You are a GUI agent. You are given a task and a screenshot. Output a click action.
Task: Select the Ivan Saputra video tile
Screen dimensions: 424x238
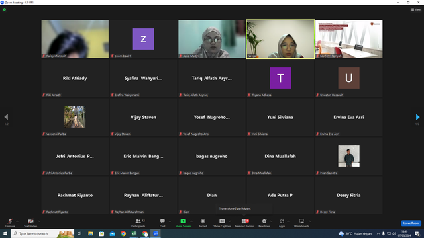349,156
